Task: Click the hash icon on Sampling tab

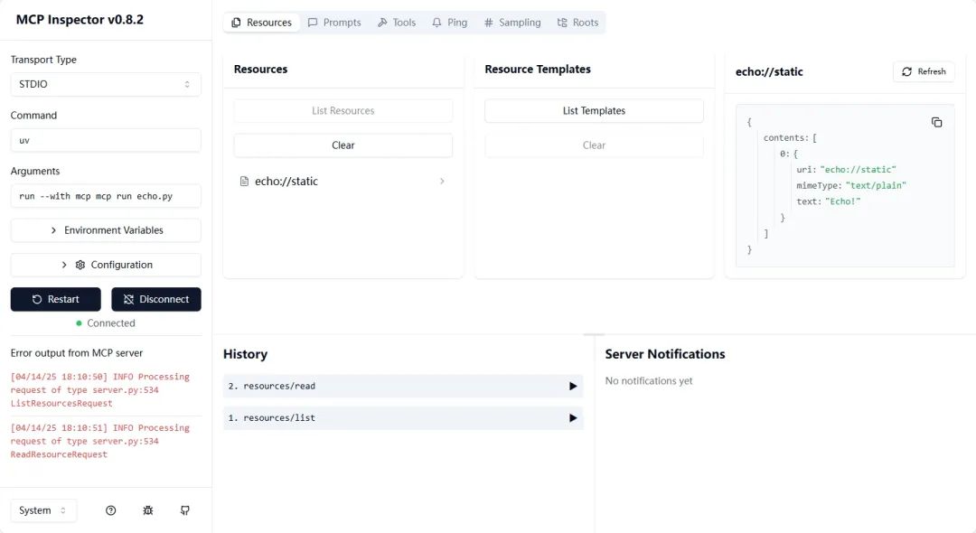Action: pos(489,23)
